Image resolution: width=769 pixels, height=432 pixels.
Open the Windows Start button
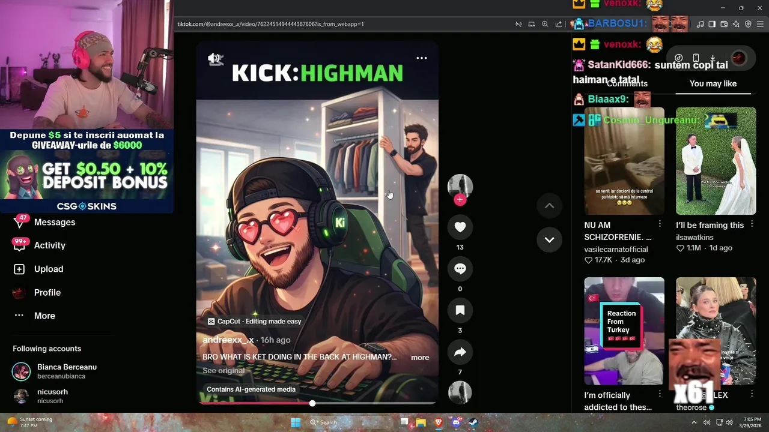pos(296,422)
